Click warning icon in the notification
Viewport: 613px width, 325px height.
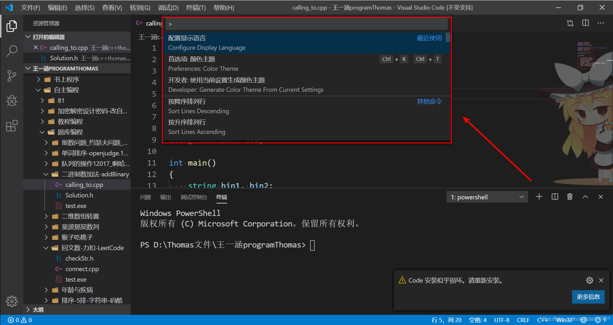pos(402,280)
